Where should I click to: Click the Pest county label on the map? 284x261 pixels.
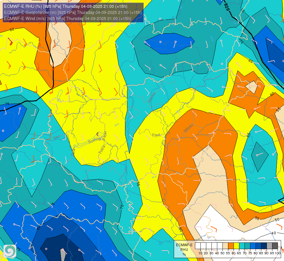[156, 135]
